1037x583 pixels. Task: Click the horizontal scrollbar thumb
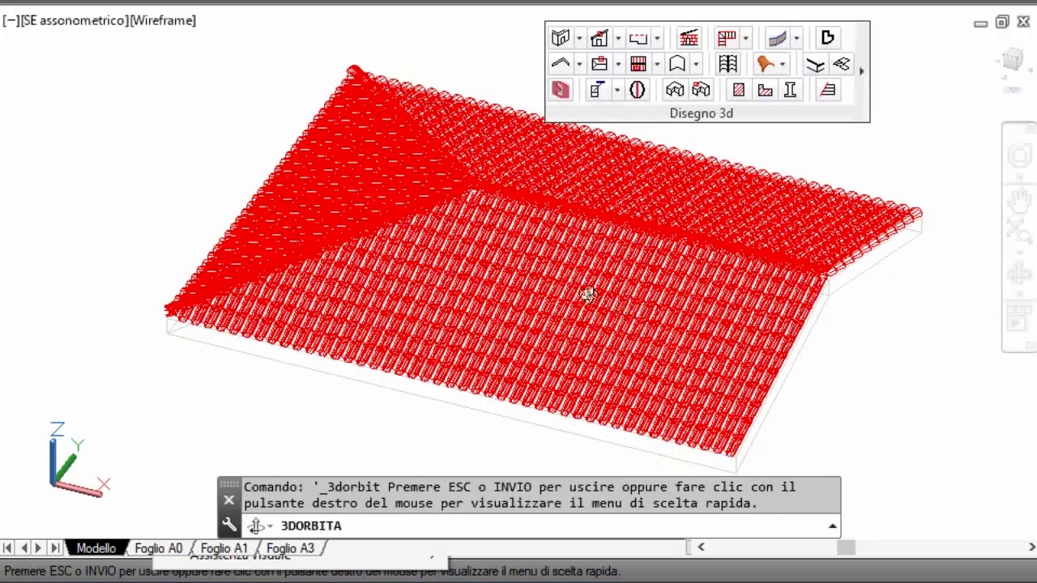(x=846, y=547)
